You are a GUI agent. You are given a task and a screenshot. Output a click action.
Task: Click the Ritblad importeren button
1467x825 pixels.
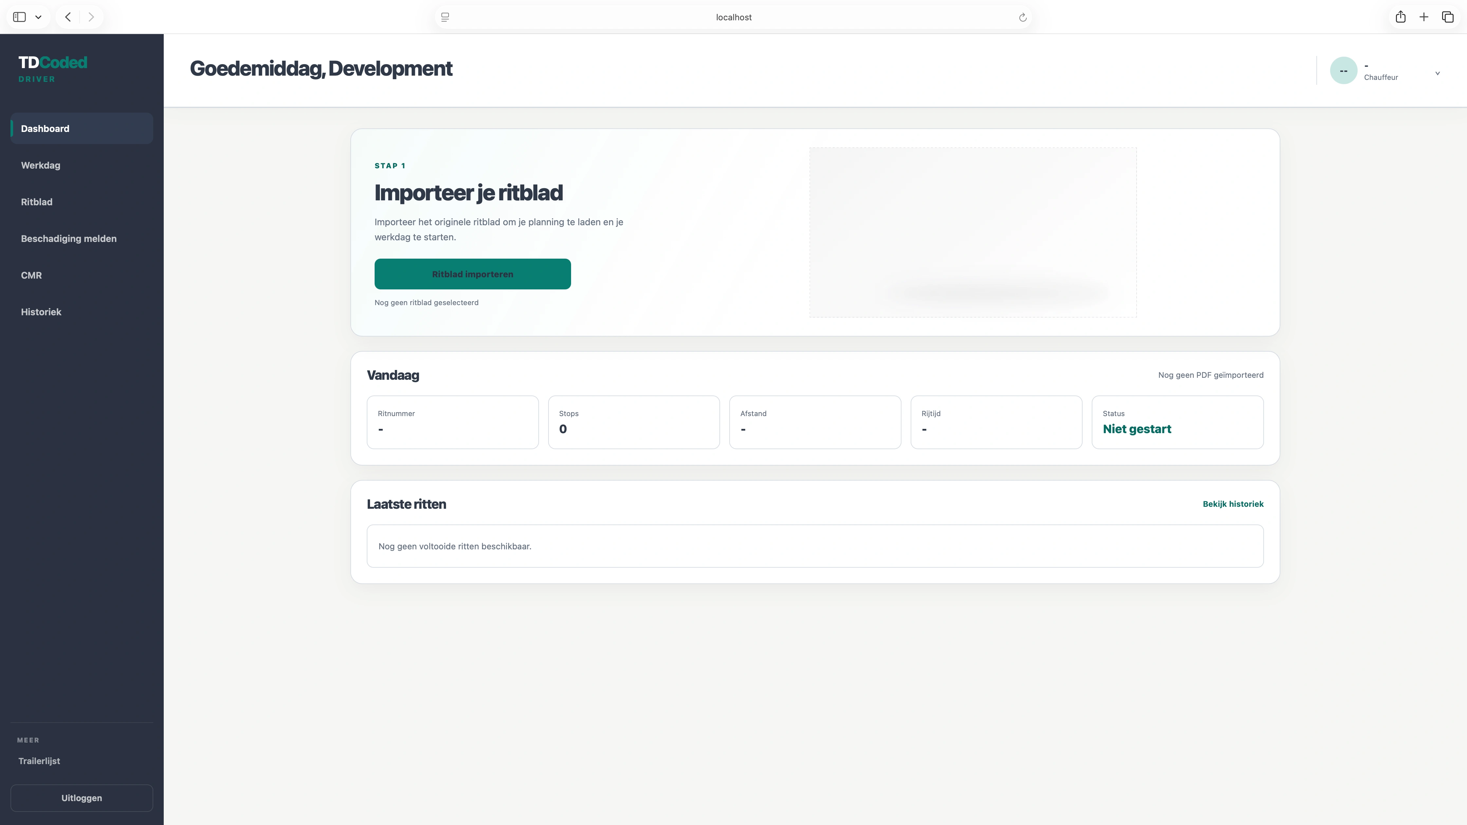point(473,274)
